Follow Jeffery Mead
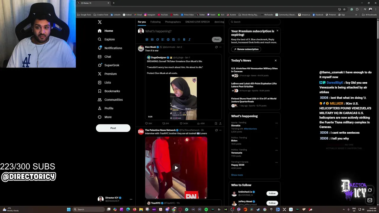Viewport: 379px width, 213px height. [272, 203]
